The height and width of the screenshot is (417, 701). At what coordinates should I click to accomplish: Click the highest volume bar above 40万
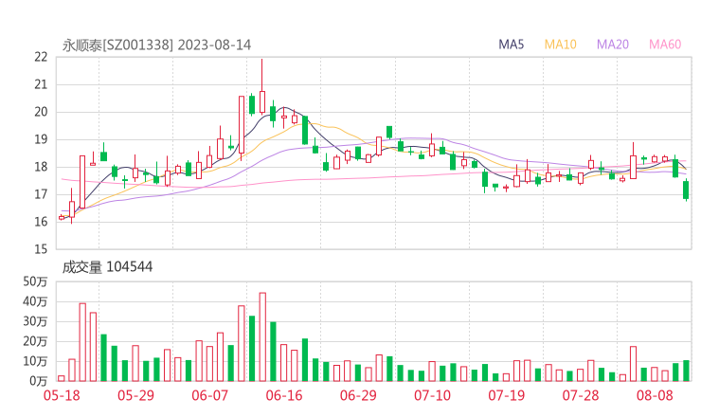coord(262,336)
